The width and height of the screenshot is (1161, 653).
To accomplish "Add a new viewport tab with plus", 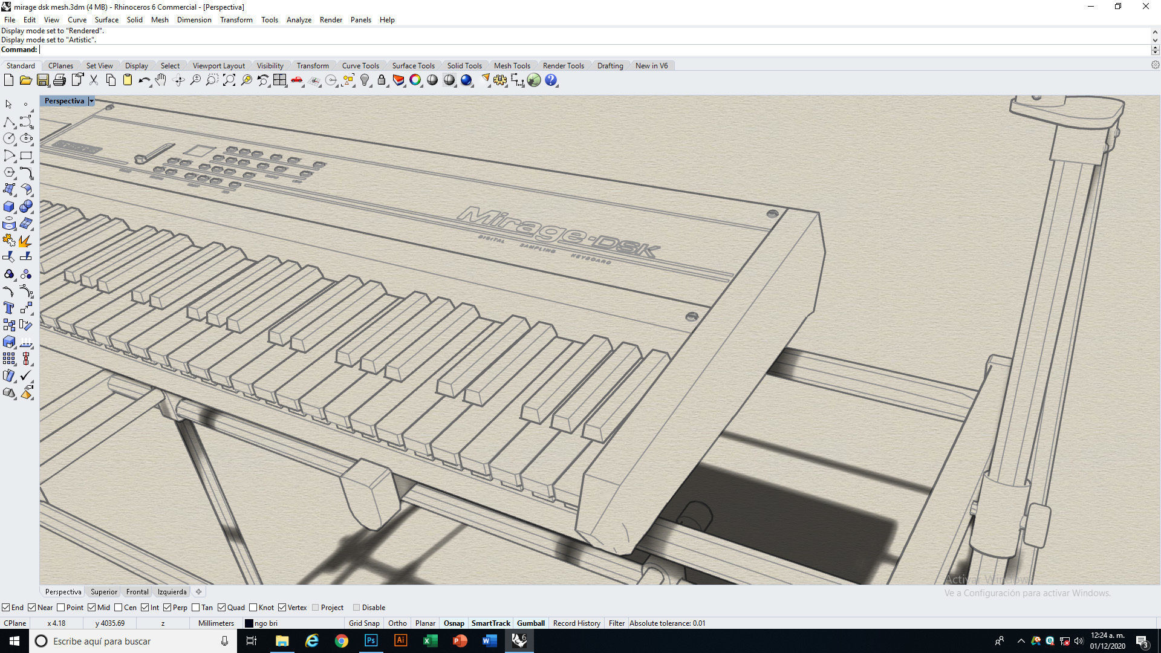I will (x=198, y=592).
